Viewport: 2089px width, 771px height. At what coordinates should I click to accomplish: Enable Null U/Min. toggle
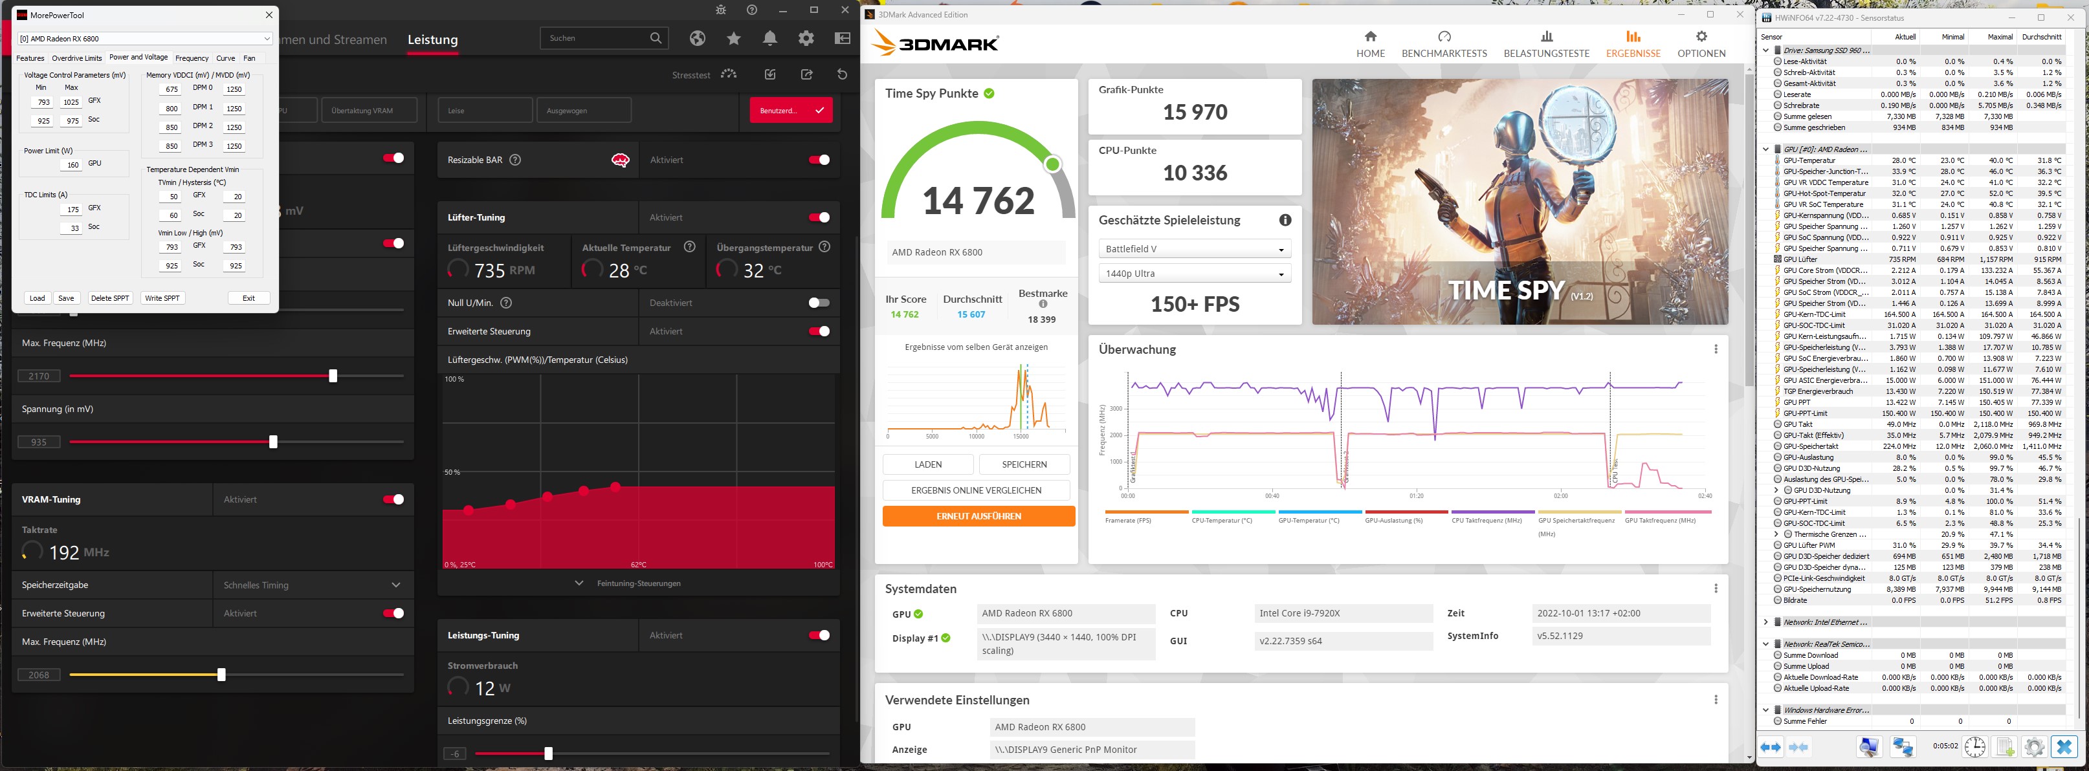click(818, 303)
